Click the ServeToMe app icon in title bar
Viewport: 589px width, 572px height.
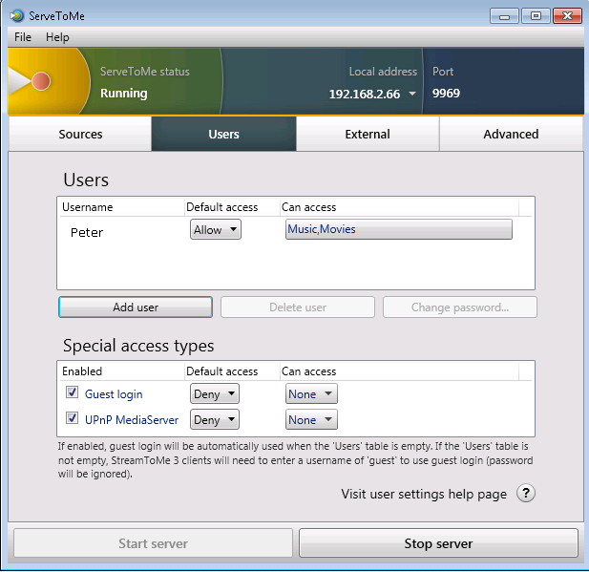(x=17, y=16)
